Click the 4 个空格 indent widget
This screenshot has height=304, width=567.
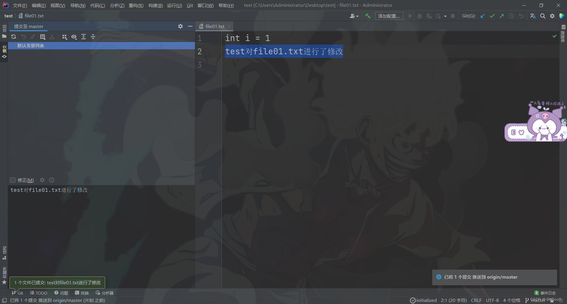[512, 300]
